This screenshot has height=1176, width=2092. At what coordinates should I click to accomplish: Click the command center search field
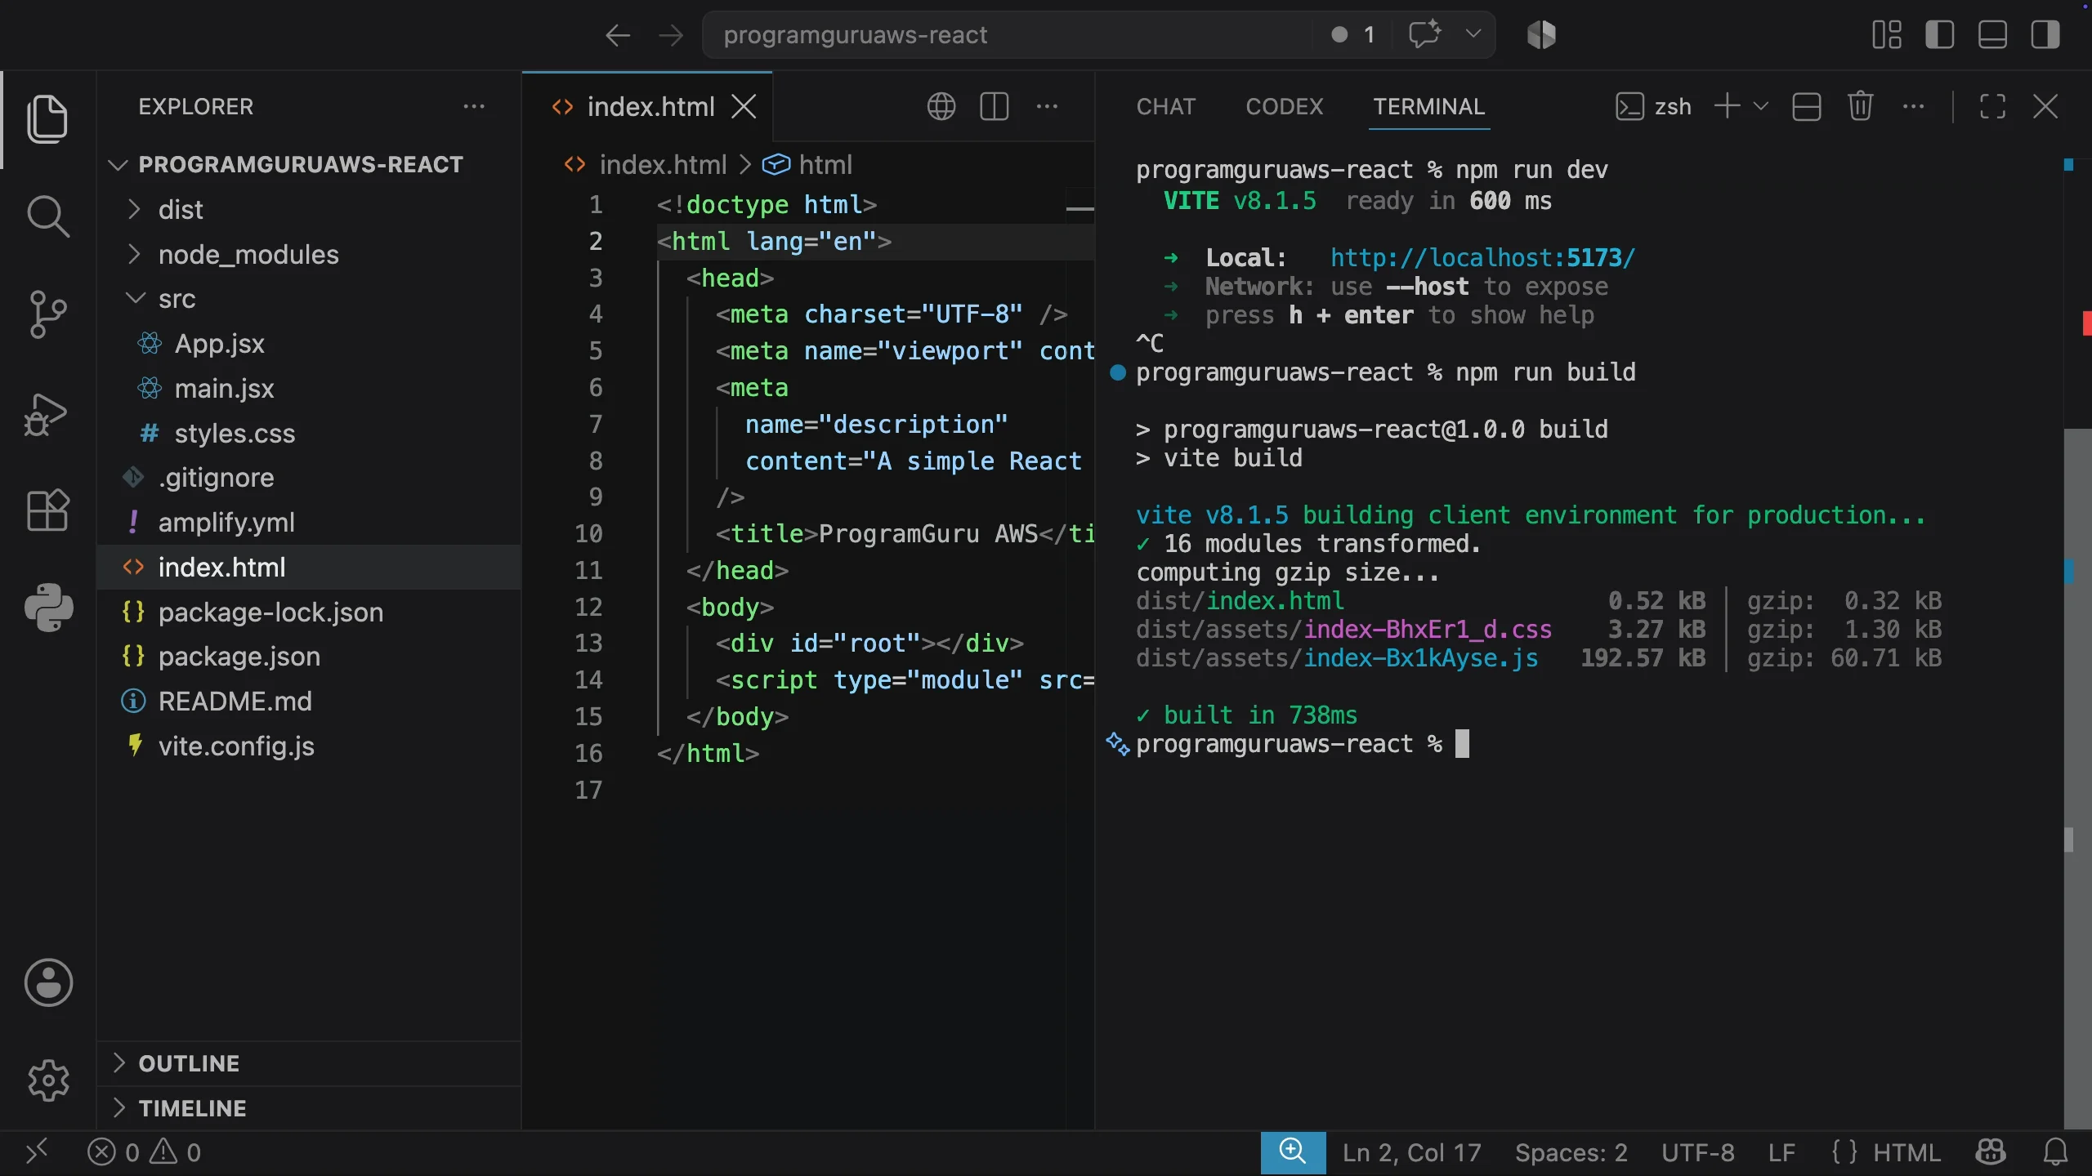[1007, 35]
